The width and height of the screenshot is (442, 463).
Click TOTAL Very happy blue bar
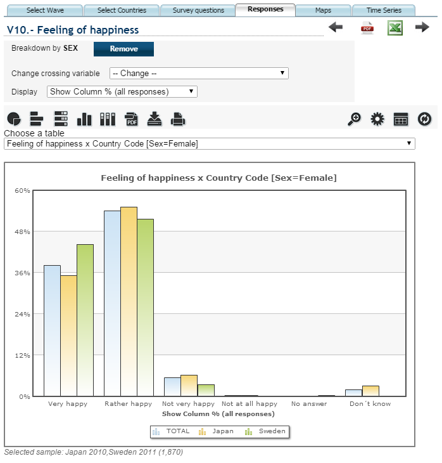52,330
